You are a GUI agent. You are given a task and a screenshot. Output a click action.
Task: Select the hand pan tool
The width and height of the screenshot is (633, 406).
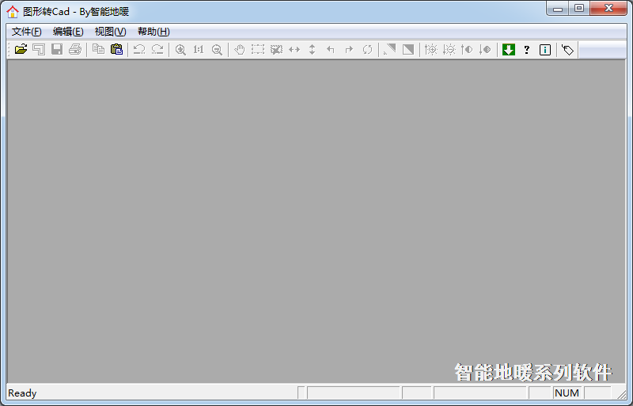point(240,49)
